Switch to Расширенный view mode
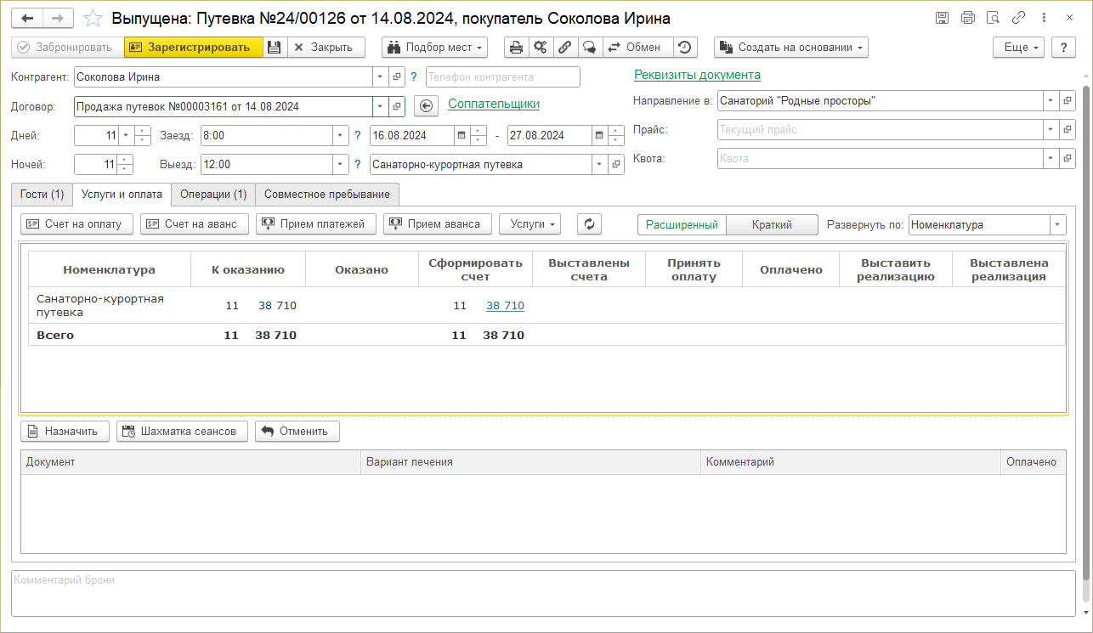 [x=682, y=224]
